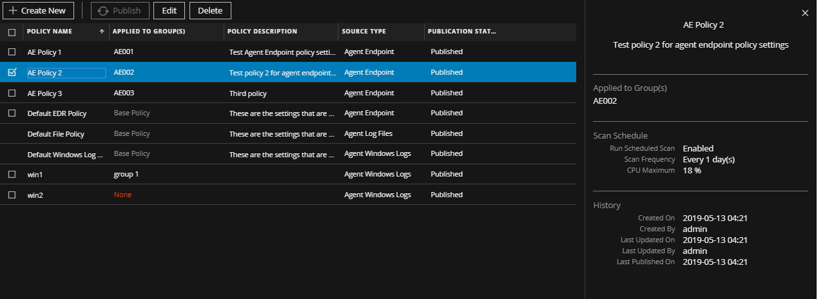Select the AE Policy 3 checkbox
The image size is (825, 299).
tap(12, 93)
